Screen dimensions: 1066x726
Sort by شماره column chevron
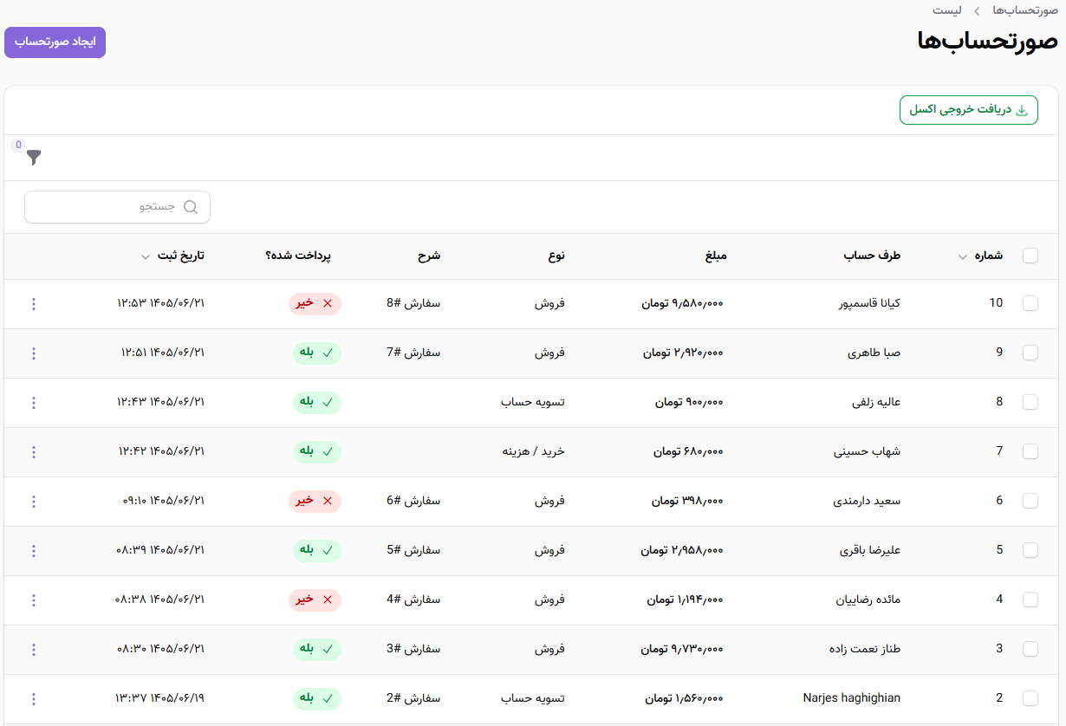963,256
